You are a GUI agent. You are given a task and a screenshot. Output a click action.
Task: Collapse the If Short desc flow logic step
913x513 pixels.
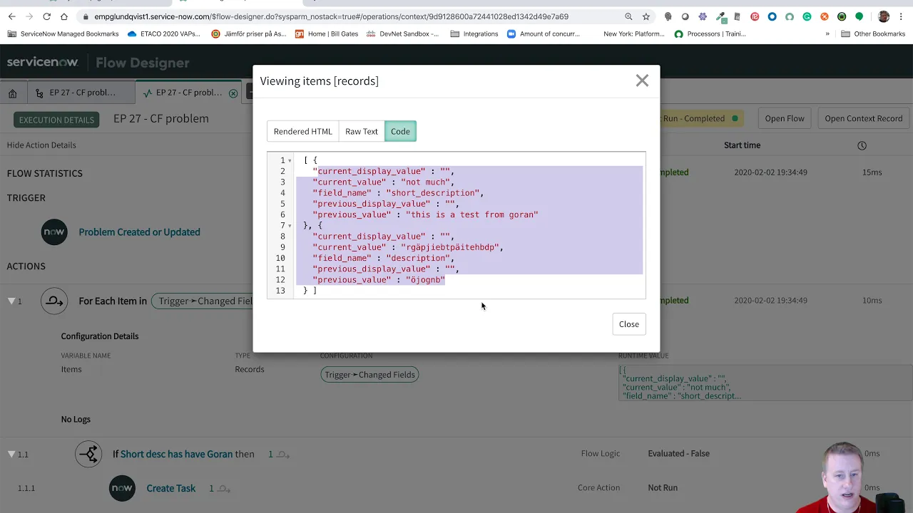(x=11, y=454)
